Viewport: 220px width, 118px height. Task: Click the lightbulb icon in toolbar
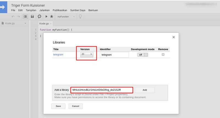click(80, 17)
